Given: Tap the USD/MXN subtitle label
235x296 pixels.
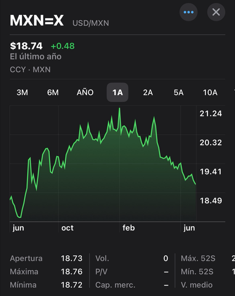Looking at the screenshot, I should [x=91, y=23].
